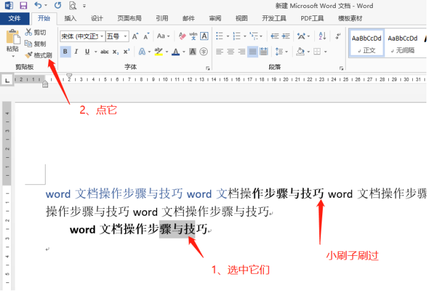Apply the font color A swatch
Screen dimensions: 427x291
pos(176,52)
